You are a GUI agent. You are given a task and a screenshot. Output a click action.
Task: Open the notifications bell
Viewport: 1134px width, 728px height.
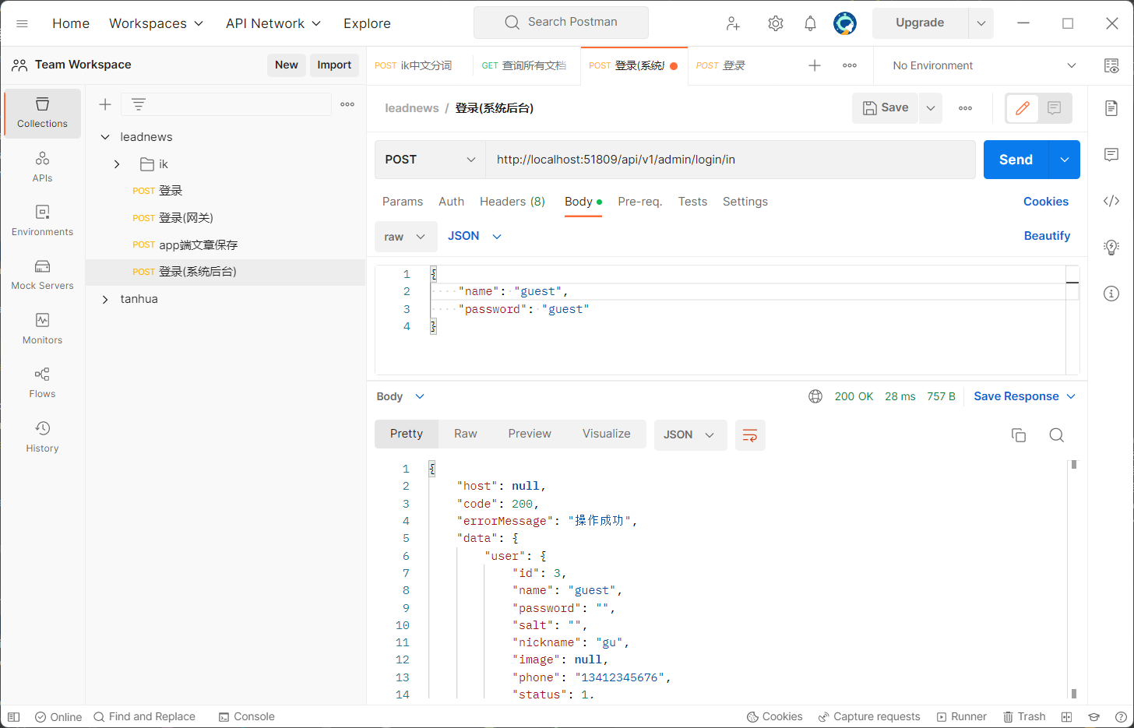coord(810,23)
